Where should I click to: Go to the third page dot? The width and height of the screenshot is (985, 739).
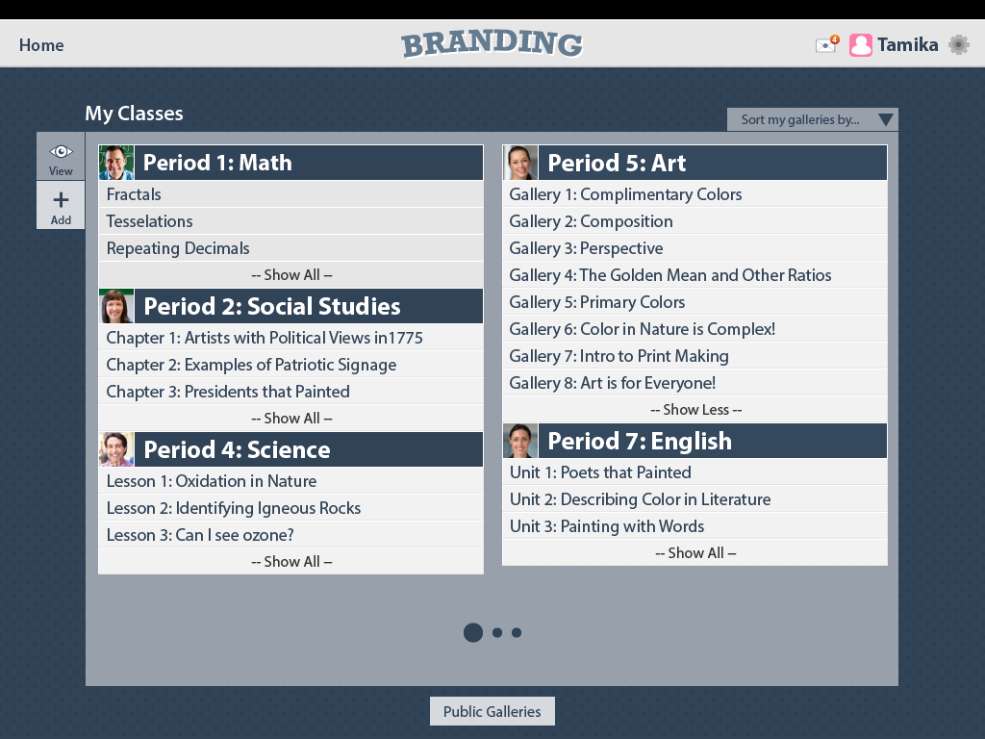click(517, 632)
